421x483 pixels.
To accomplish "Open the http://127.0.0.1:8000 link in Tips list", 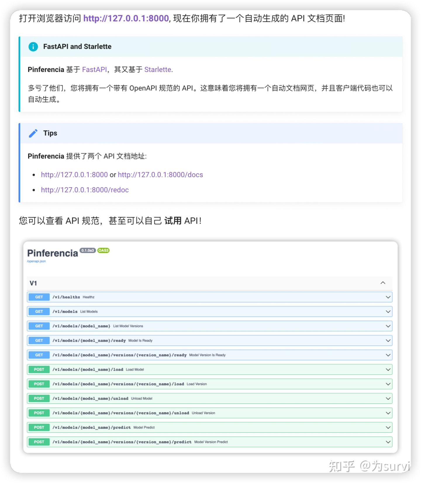I will [74, 175].
